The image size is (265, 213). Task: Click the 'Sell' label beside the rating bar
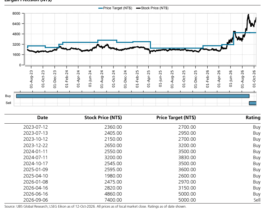(x=8, y=103)
